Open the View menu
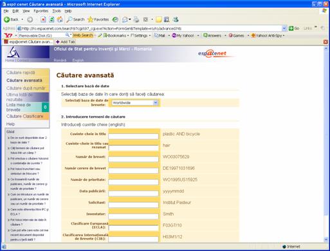The height and width of the screenshot is (251, 330). 26,11
